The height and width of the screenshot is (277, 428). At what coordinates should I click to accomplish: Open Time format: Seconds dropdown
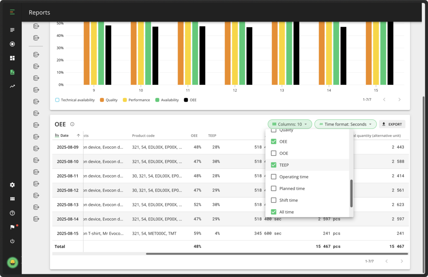tap(345, 124)
